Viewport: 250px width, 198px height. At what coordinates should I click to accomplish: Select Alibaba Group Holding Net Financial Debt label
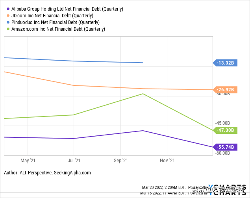point(67,9)
